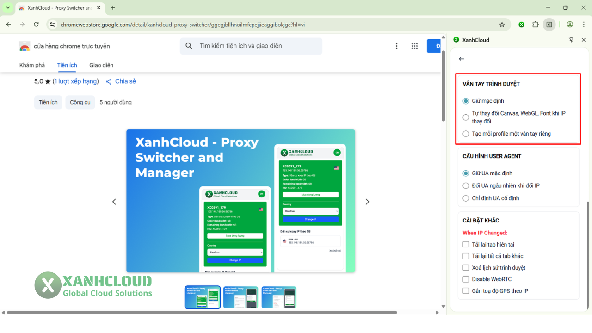The width and height of the screenshot is (592, 333).
Task: Click the XanhCloud logo in the side panel header
Action: pyautogui.click(x=456, y=40)
